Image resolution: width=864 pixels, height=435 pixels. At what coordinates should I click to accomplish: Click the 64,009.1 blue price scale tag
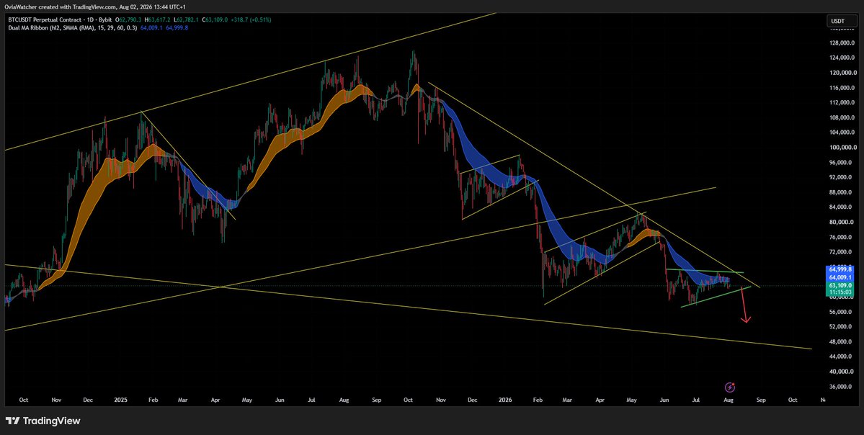pos(841,277)
